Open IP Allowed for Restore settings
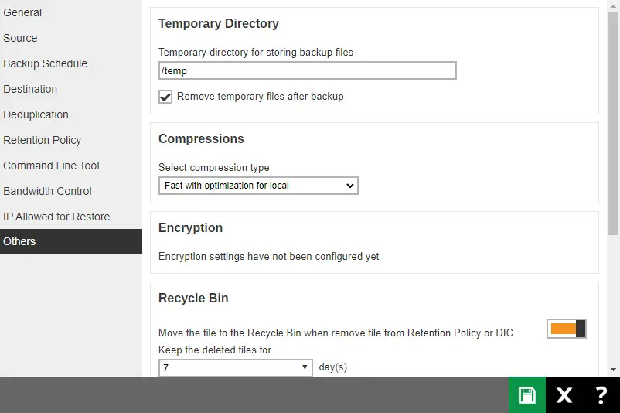This screenshot has height=413, width=620. pyautogui.click(x=56, y=217)
